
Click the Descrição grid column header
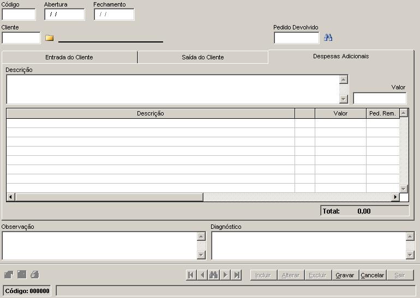click(x=150, y=113)
